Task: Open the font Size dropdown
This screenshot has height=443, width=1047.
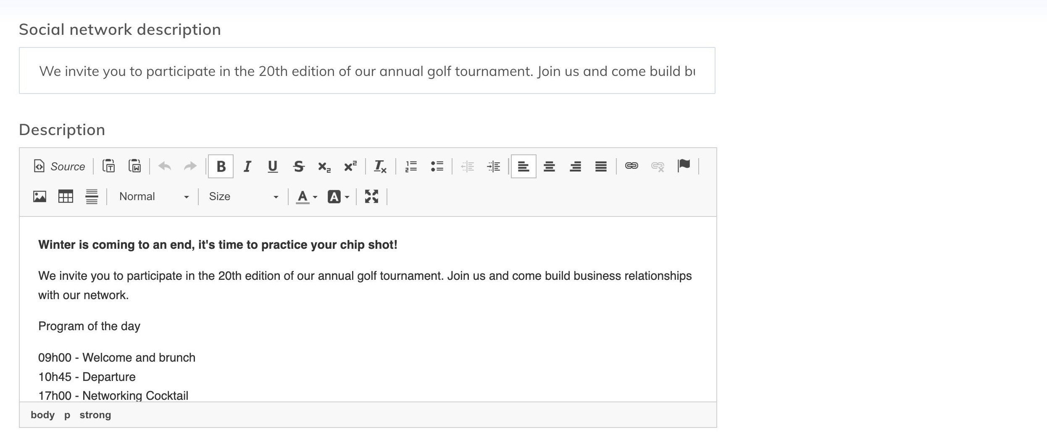Action: 244,197
